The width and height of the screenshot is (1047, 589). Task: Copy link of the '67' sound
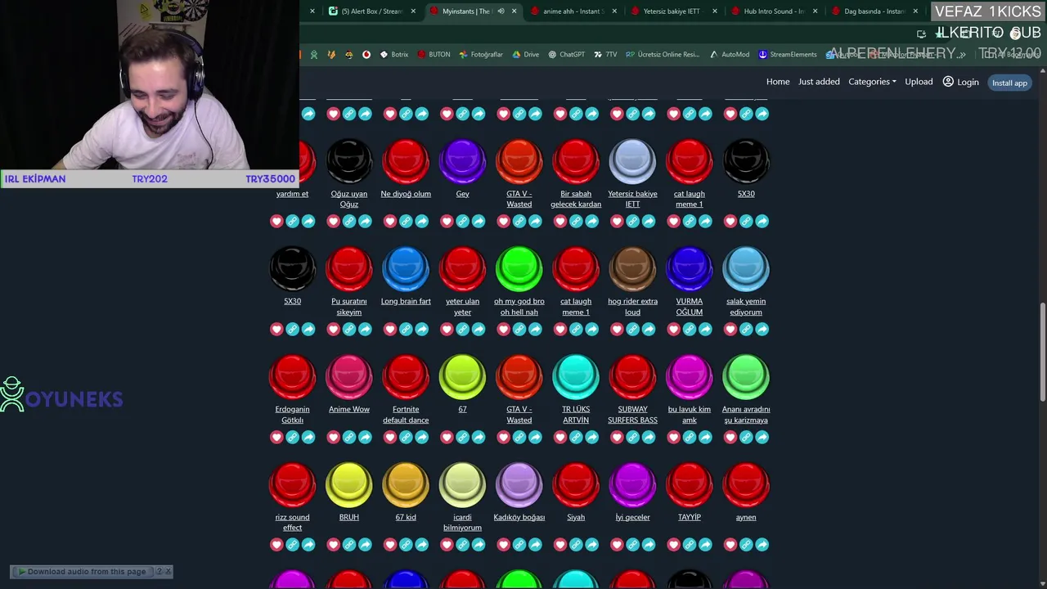pos(462,437)
